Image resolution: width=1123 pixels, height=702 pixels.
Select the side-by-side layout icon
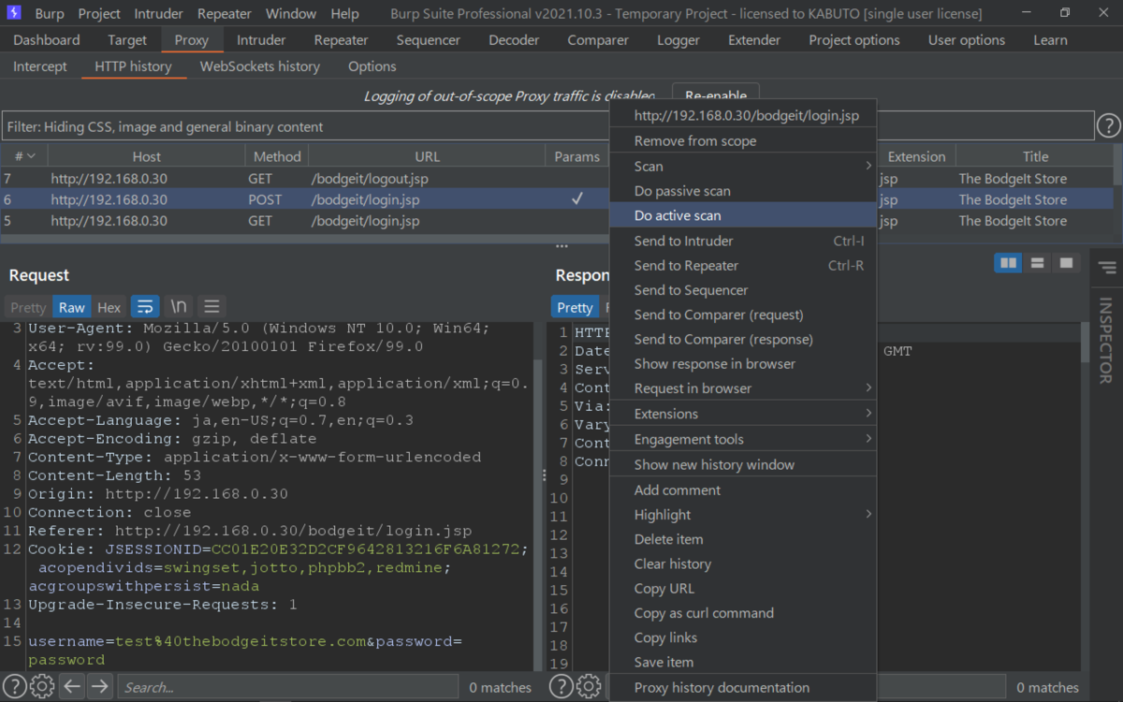click(x=1008, y=263)
